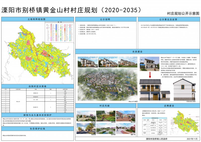This screenshot has width=201, height=142.
Task: Click the approval document number line 溧政复〔2021〕283号
Action: [x=89, y=30]
